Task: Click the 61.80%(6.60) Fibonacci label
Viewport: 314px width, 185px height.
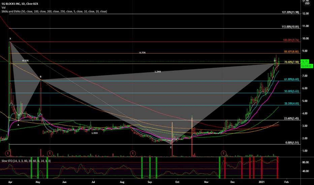Action: [x=291, y=79]
